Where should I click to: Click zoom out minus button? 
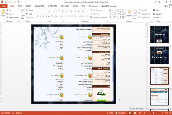pyautogui.click(x=148, y=113)
